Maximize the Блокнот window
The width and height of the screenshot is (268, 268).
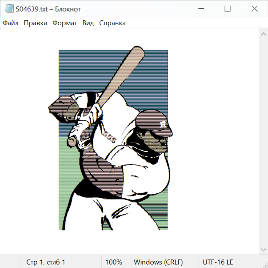(228, 9)
